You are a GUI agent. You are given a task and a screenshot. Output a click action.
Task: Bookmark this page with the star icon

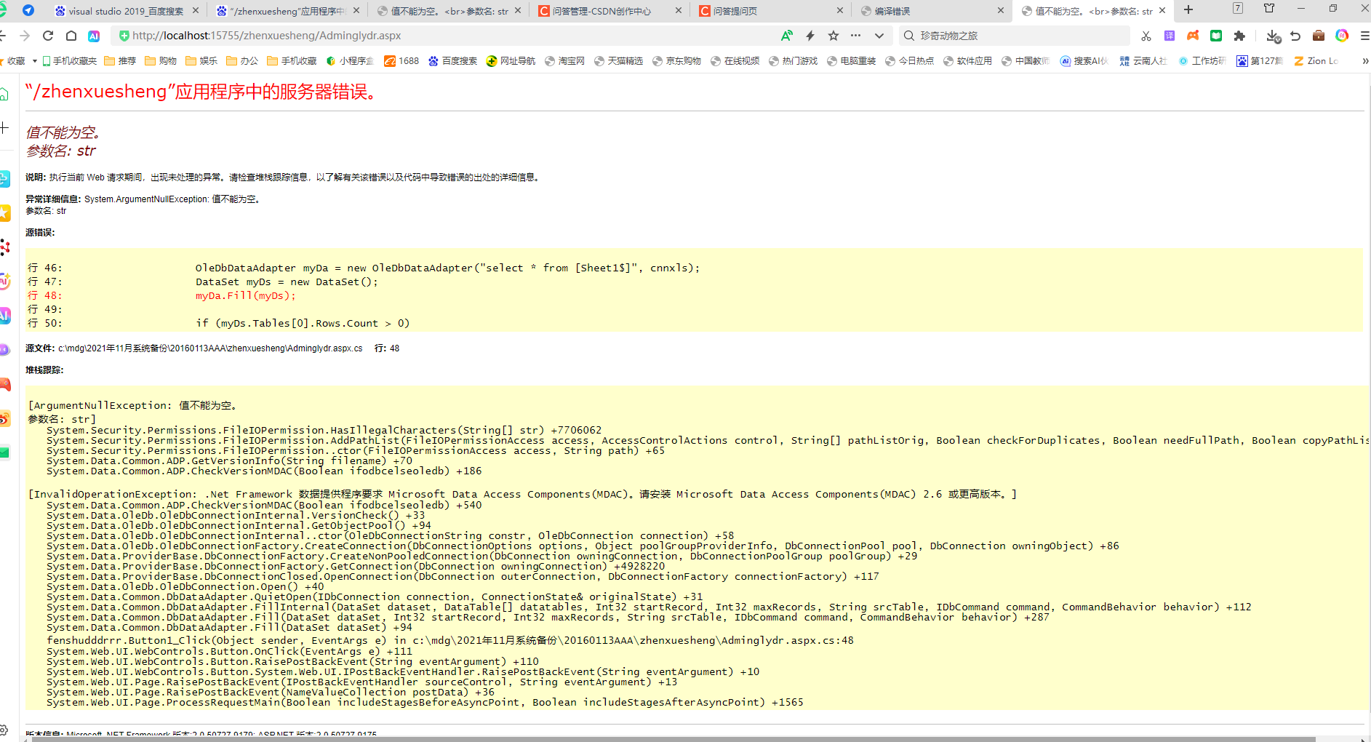834,36
